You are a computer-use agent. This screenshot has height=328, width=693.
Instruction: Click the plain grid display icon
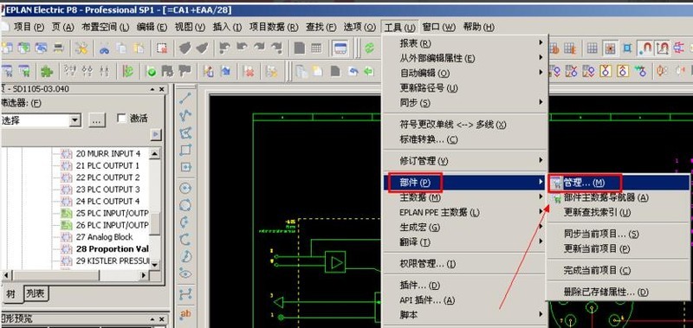click(x=593, y=48)
